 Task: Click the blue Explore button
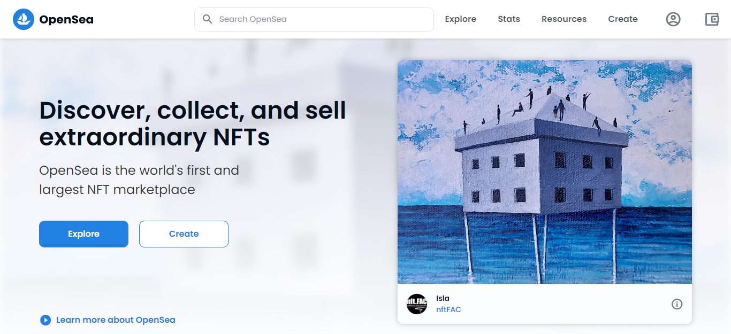[83, 234]
